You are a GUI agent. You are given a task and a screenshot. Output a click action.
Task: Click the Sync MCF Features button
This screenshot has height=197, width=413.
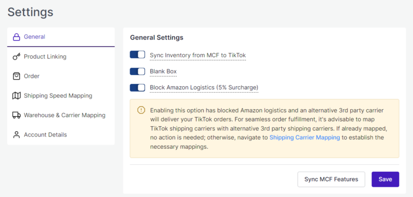331,179
